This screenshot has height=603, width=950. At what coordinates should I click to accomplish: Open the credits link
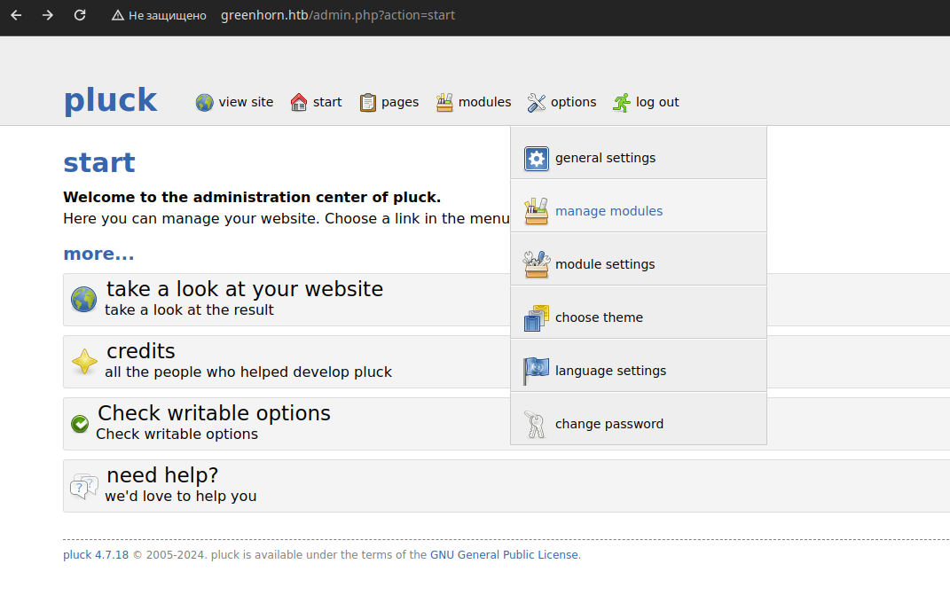pos(140,351)
